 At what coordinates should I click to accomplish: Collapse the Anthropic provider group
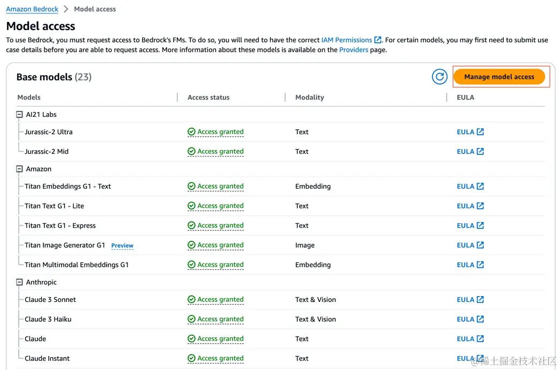(x=19, y=283)
